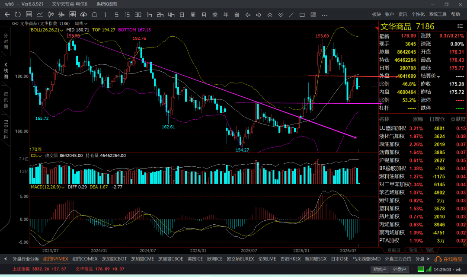Open the more options ellipsis
The width and height of the screenshot is (467, 277).
click(324, 15)
